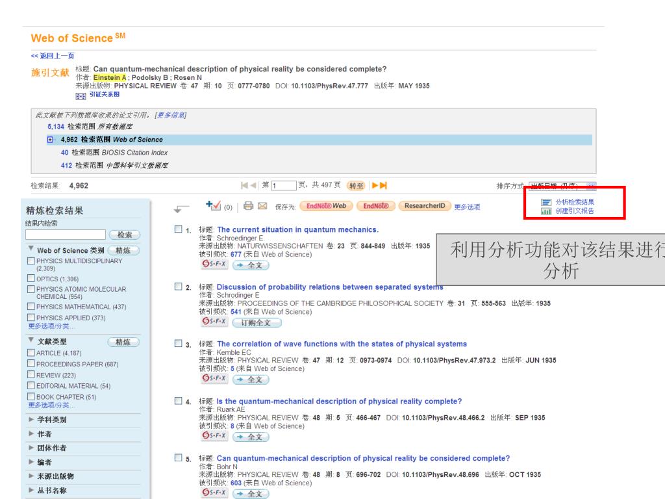Viewport: 665px width, 499px height.
Task: Expand 学科类别 refine section
Action: pyautogui.click(x=31, y=419)
